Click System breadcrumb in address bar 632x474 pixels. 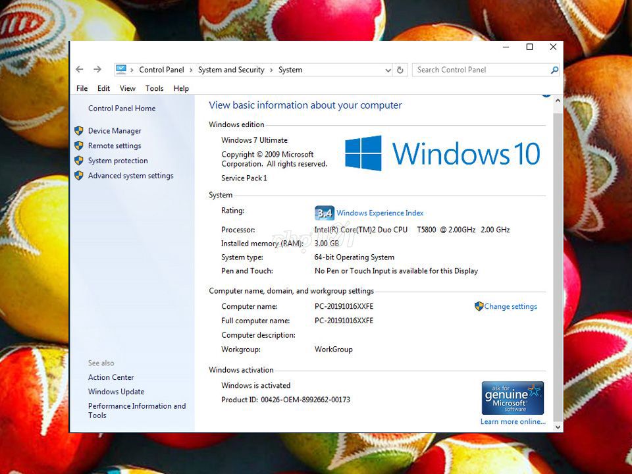point(290,70)
